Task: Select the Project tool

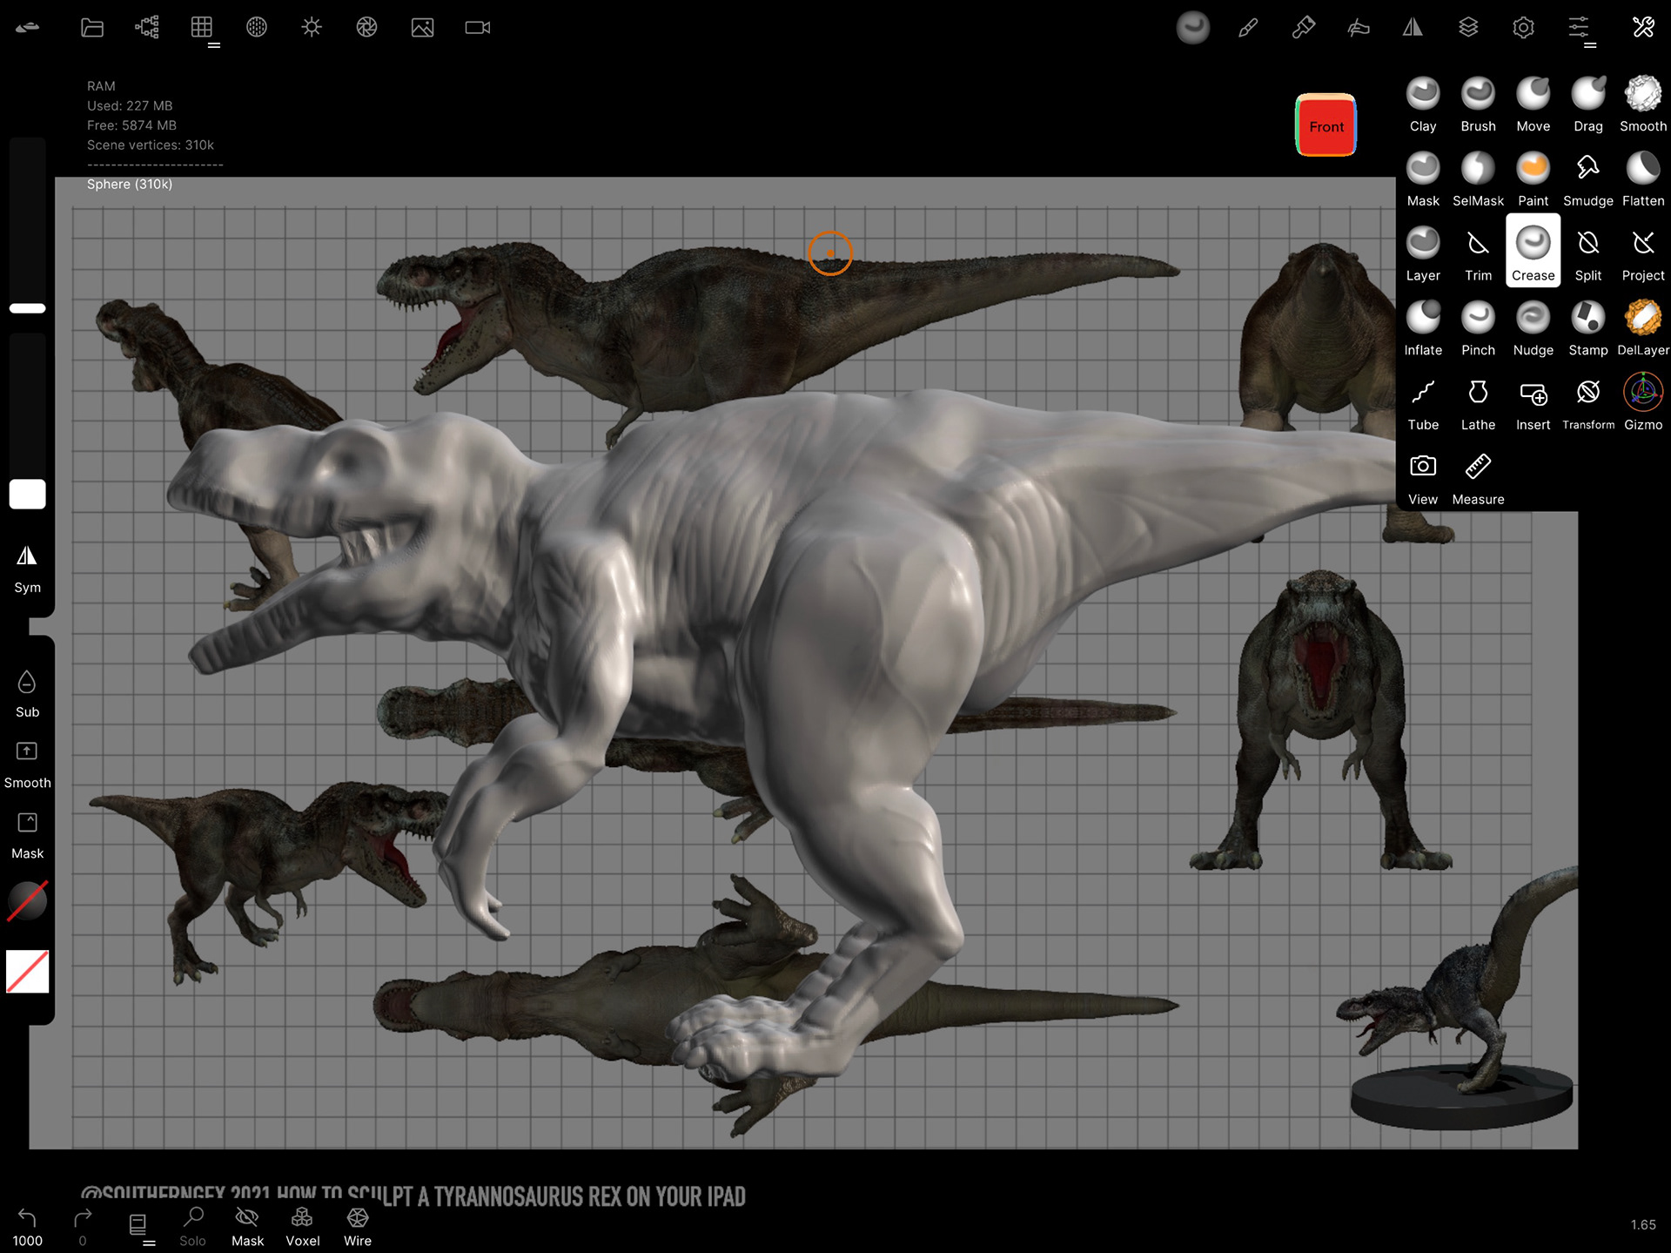Action: 1643,254
